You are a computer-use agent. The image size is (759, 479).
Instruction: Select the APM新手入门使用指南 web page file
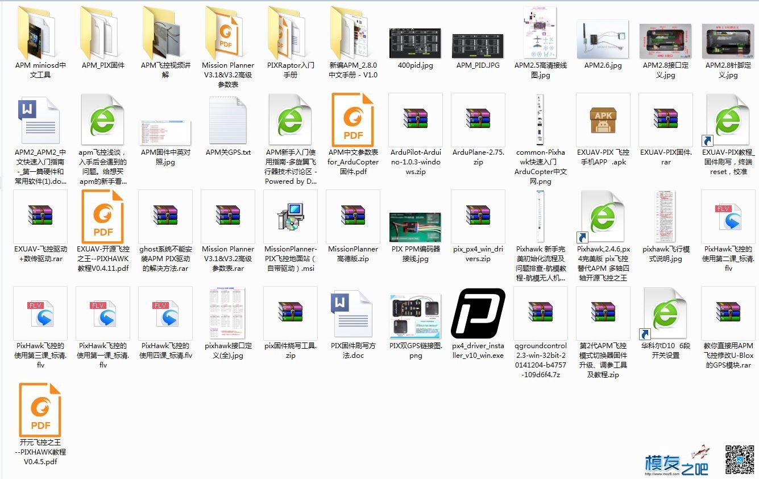coord(291,121)
